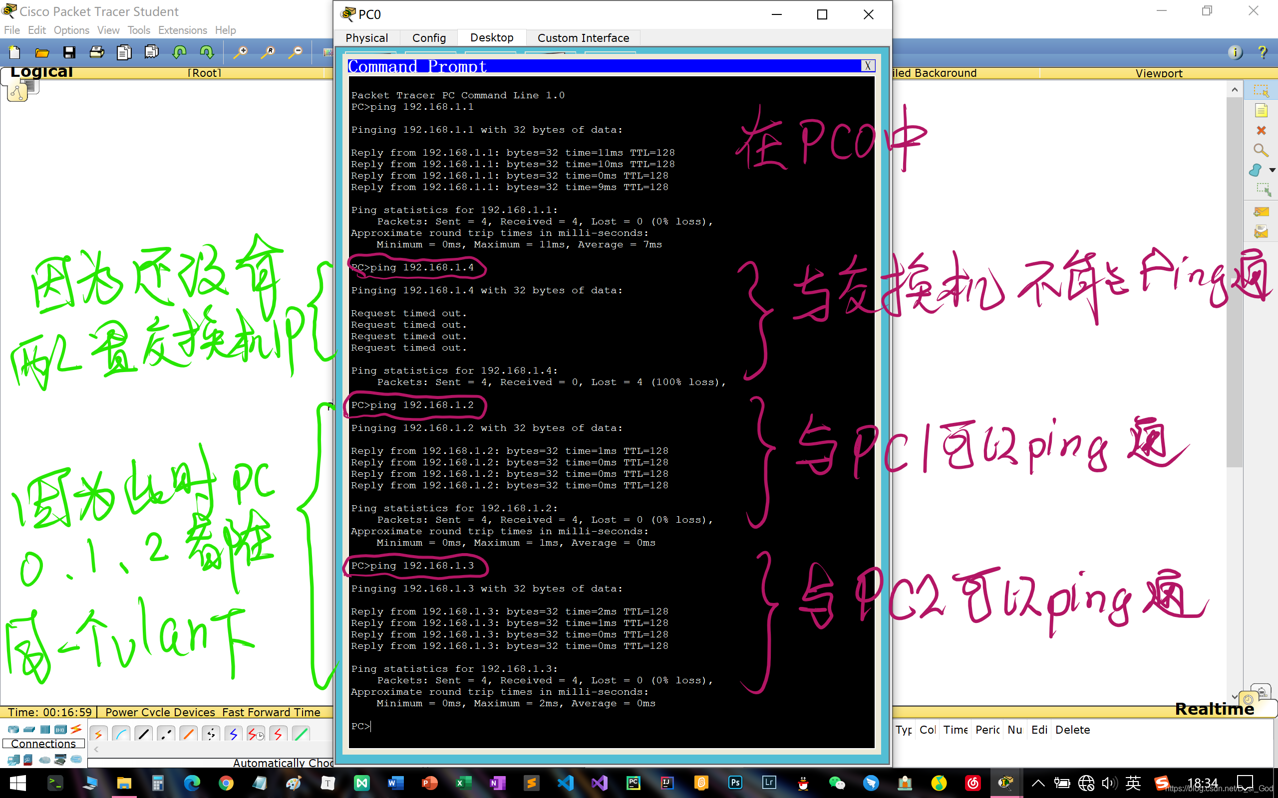The width and height of the screenshot is (1278, 798).
Task: Click the Desktop tab in PC0
Action: [x=490, y=37]
